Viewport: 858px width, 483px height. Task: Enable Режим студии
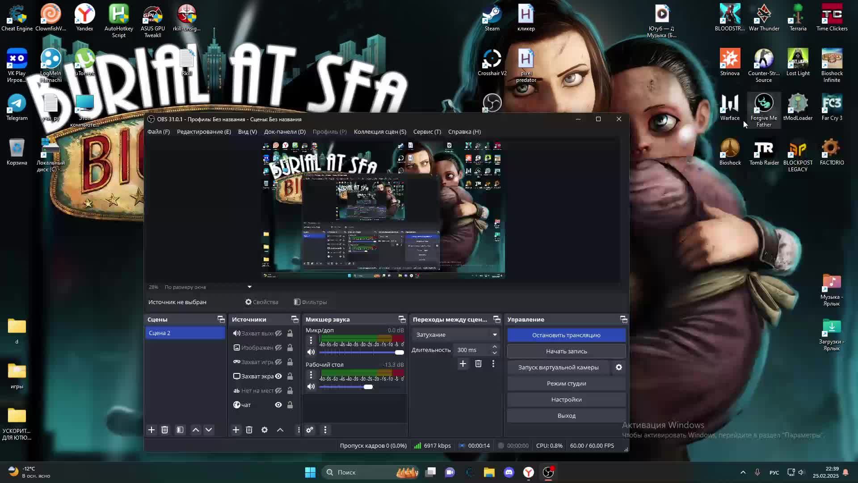(566, 383)
